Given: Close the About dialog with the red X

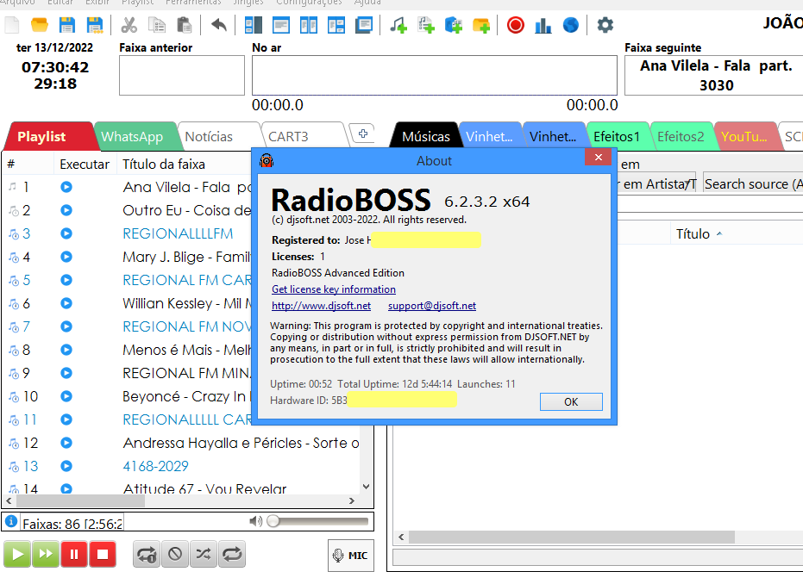Looking at the screenshot, I should pyautogui.click(x=599, y=157).
